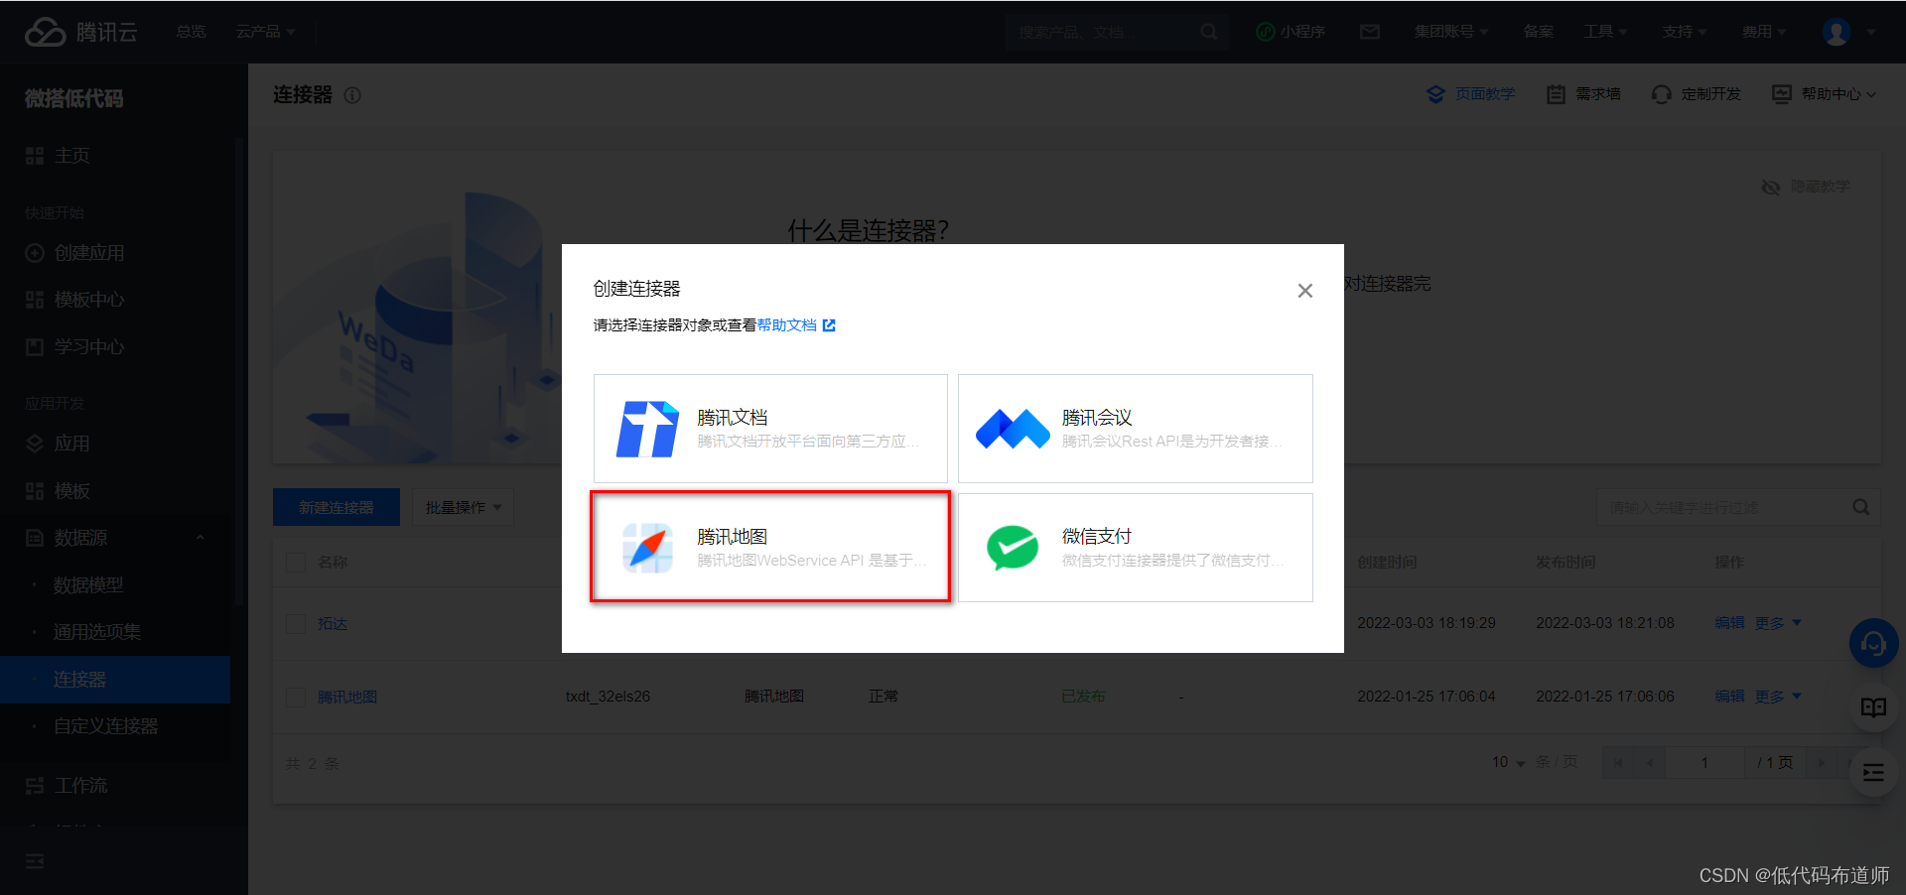The width and height of the screenshot is (1906, 895).
Task: Go to first page button
Action: tap(1618, 762)
